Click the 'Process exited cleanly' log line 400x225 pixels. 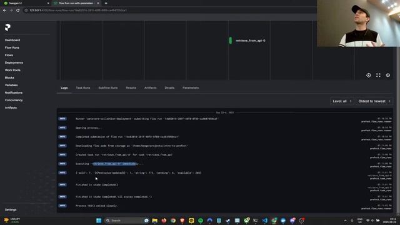(x=96, y=206)
